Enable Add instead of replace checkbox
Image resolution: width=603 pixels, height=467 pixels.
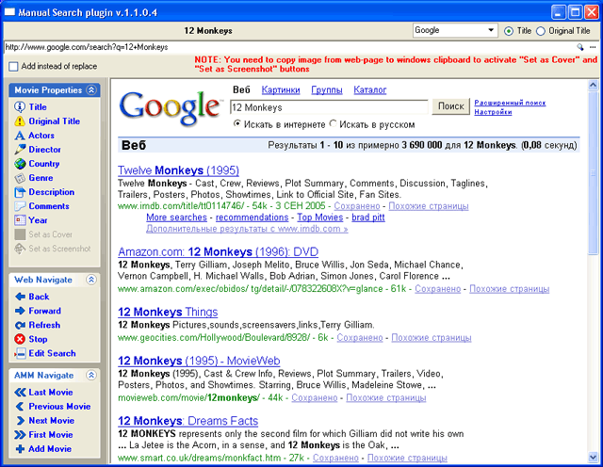[13, 67]
